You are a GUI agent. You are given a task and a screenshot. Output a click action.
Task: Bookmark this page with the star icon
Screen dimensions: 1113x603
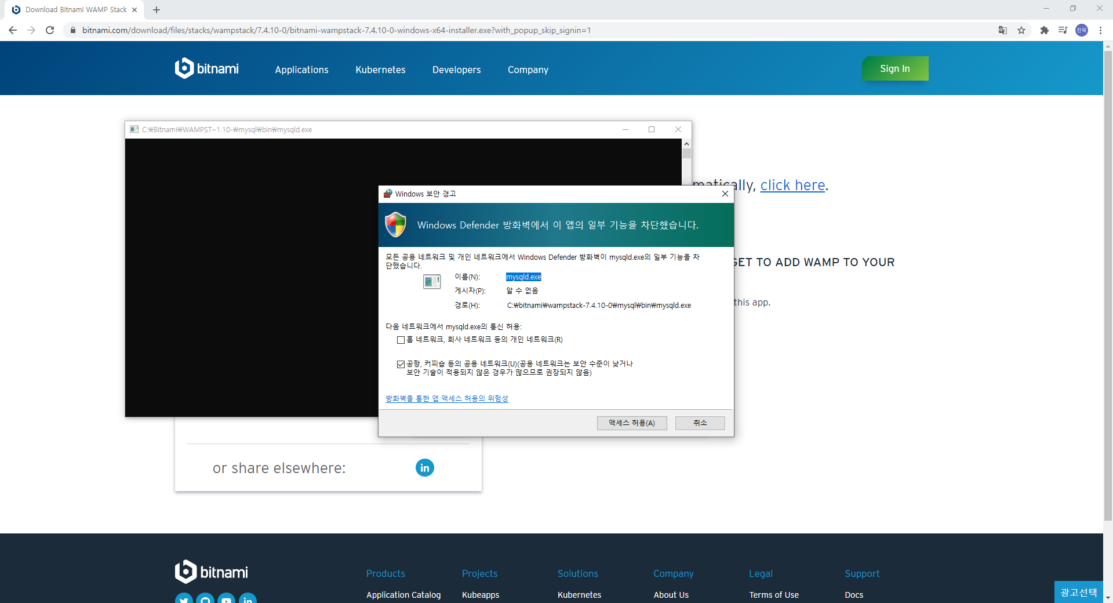click(1021, 30)
